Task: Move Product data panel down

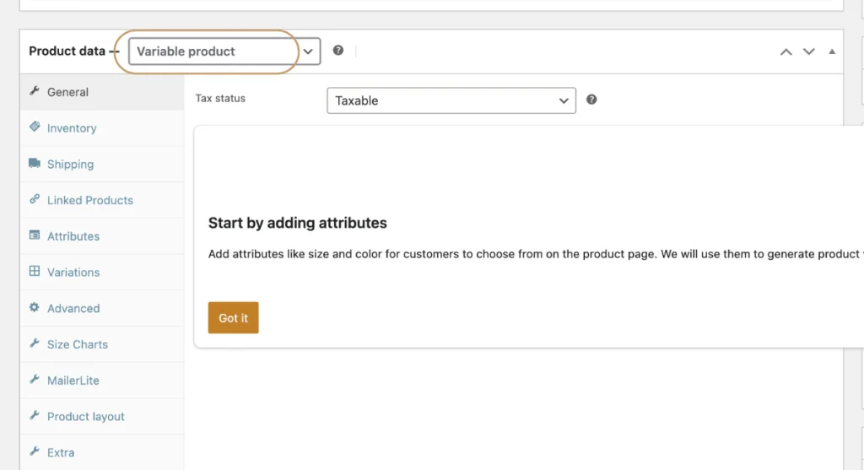Action: point(808,51)
